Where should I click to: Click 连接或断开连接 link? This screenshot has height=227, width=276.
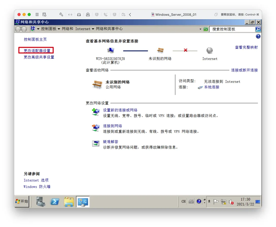pyautogui.click(x=245, y=70)
